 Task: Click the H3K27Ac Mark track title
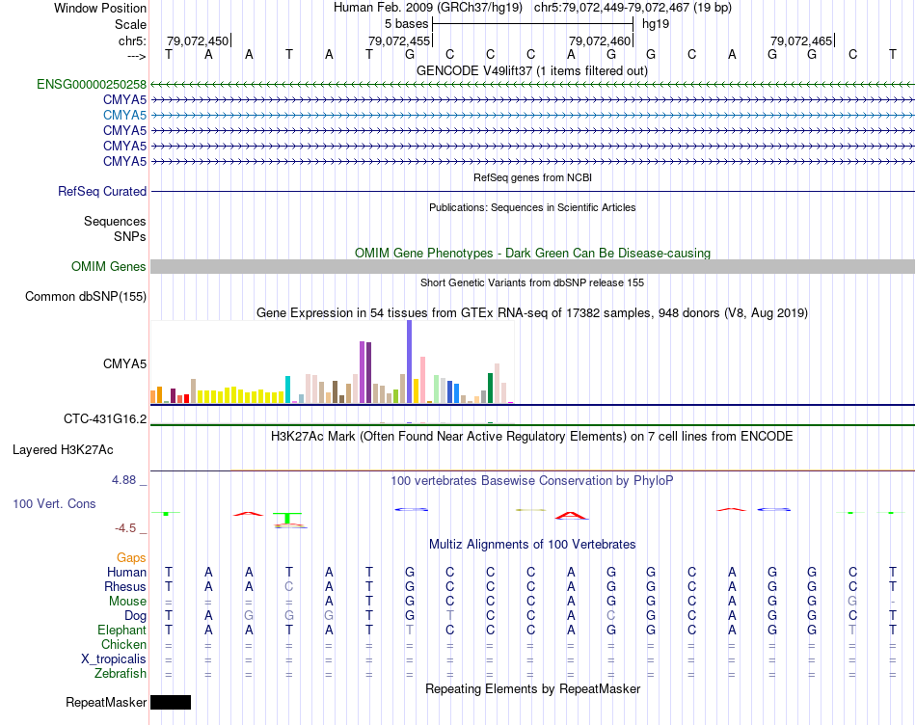(x=532, y=437)
